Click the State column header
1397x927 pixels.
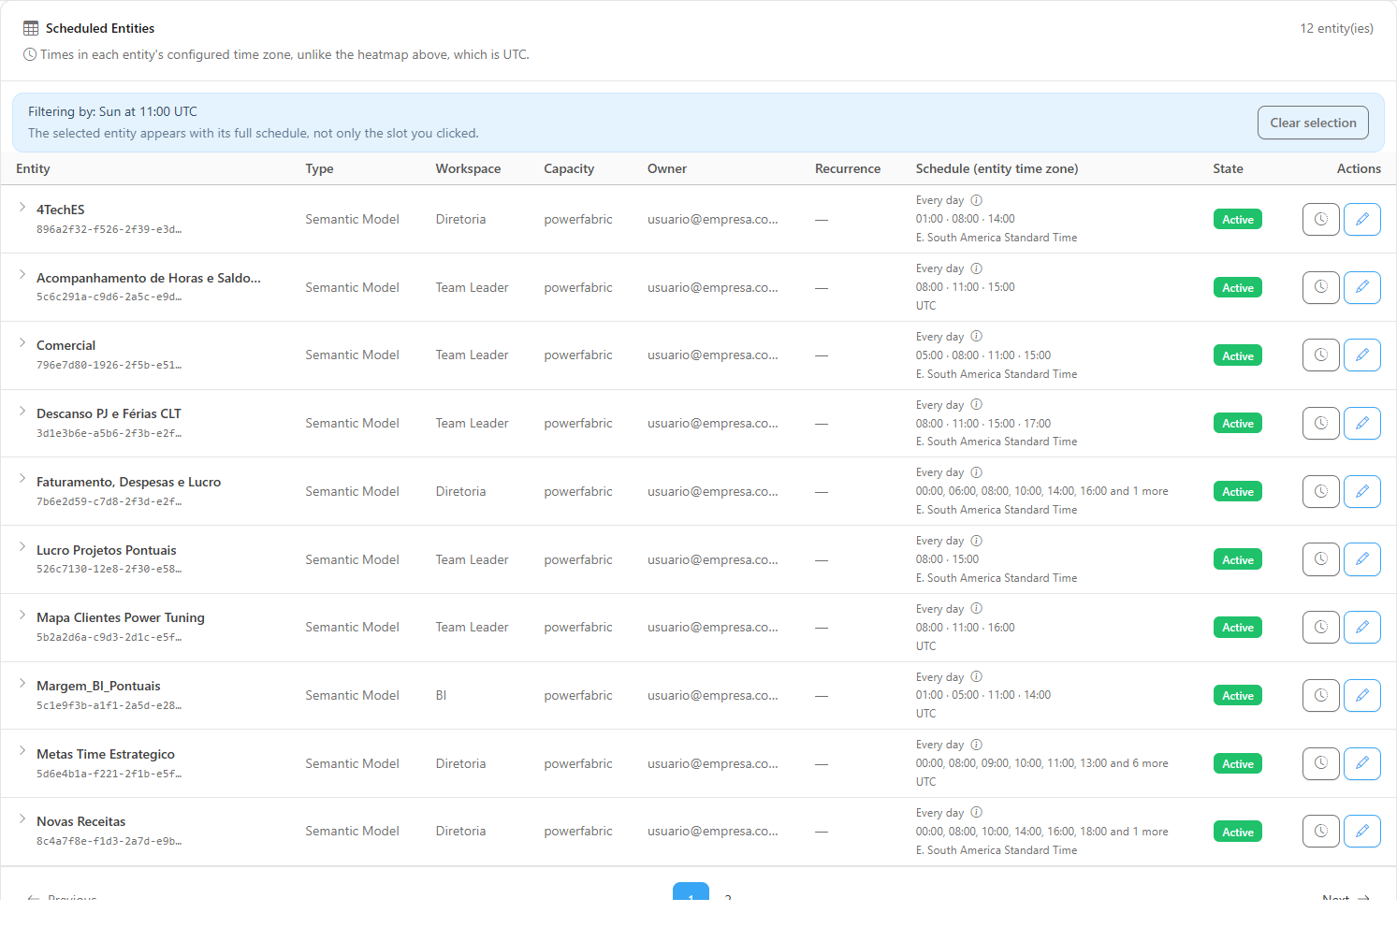1228,168
